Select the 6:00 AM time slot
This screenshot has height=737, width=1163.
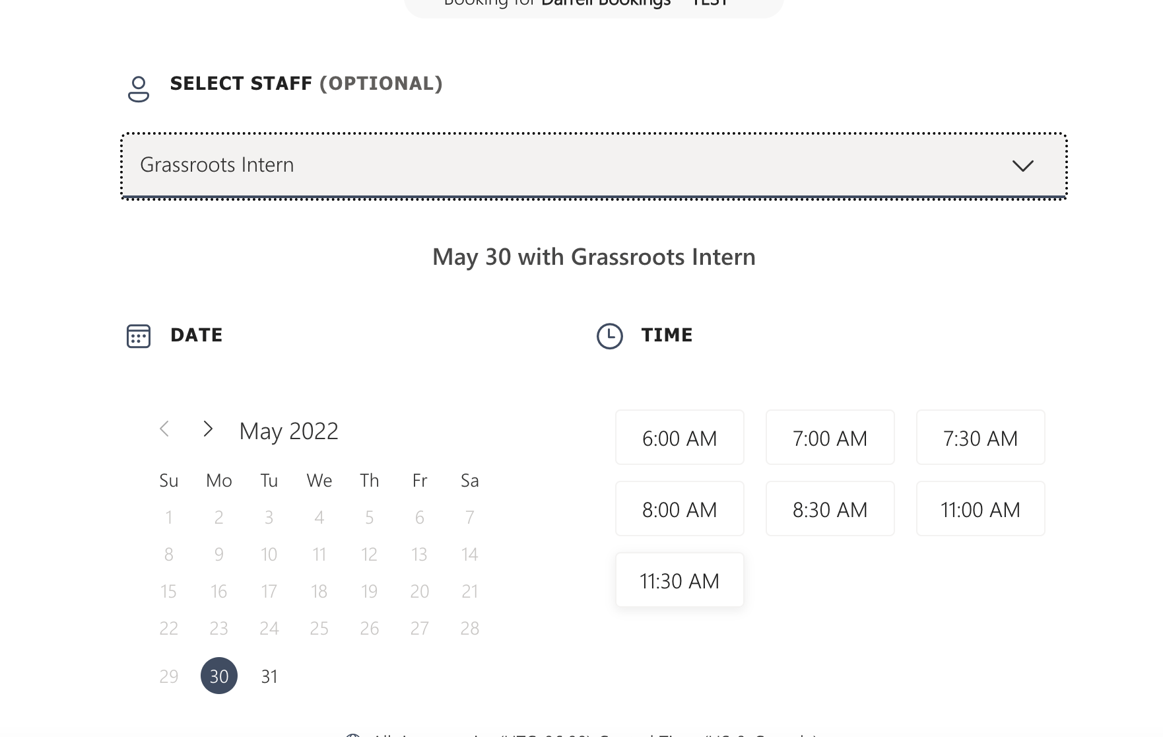pos(679,438)
